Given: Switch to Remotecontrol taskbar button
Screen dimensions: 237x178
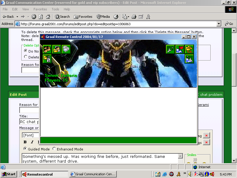Looking at the screenshot, I should point(45,174).
